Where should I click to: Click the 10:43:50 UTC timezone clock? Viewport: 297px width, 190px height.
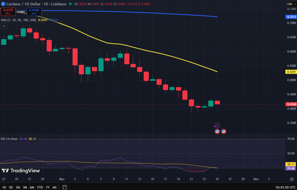pos(285,187)
